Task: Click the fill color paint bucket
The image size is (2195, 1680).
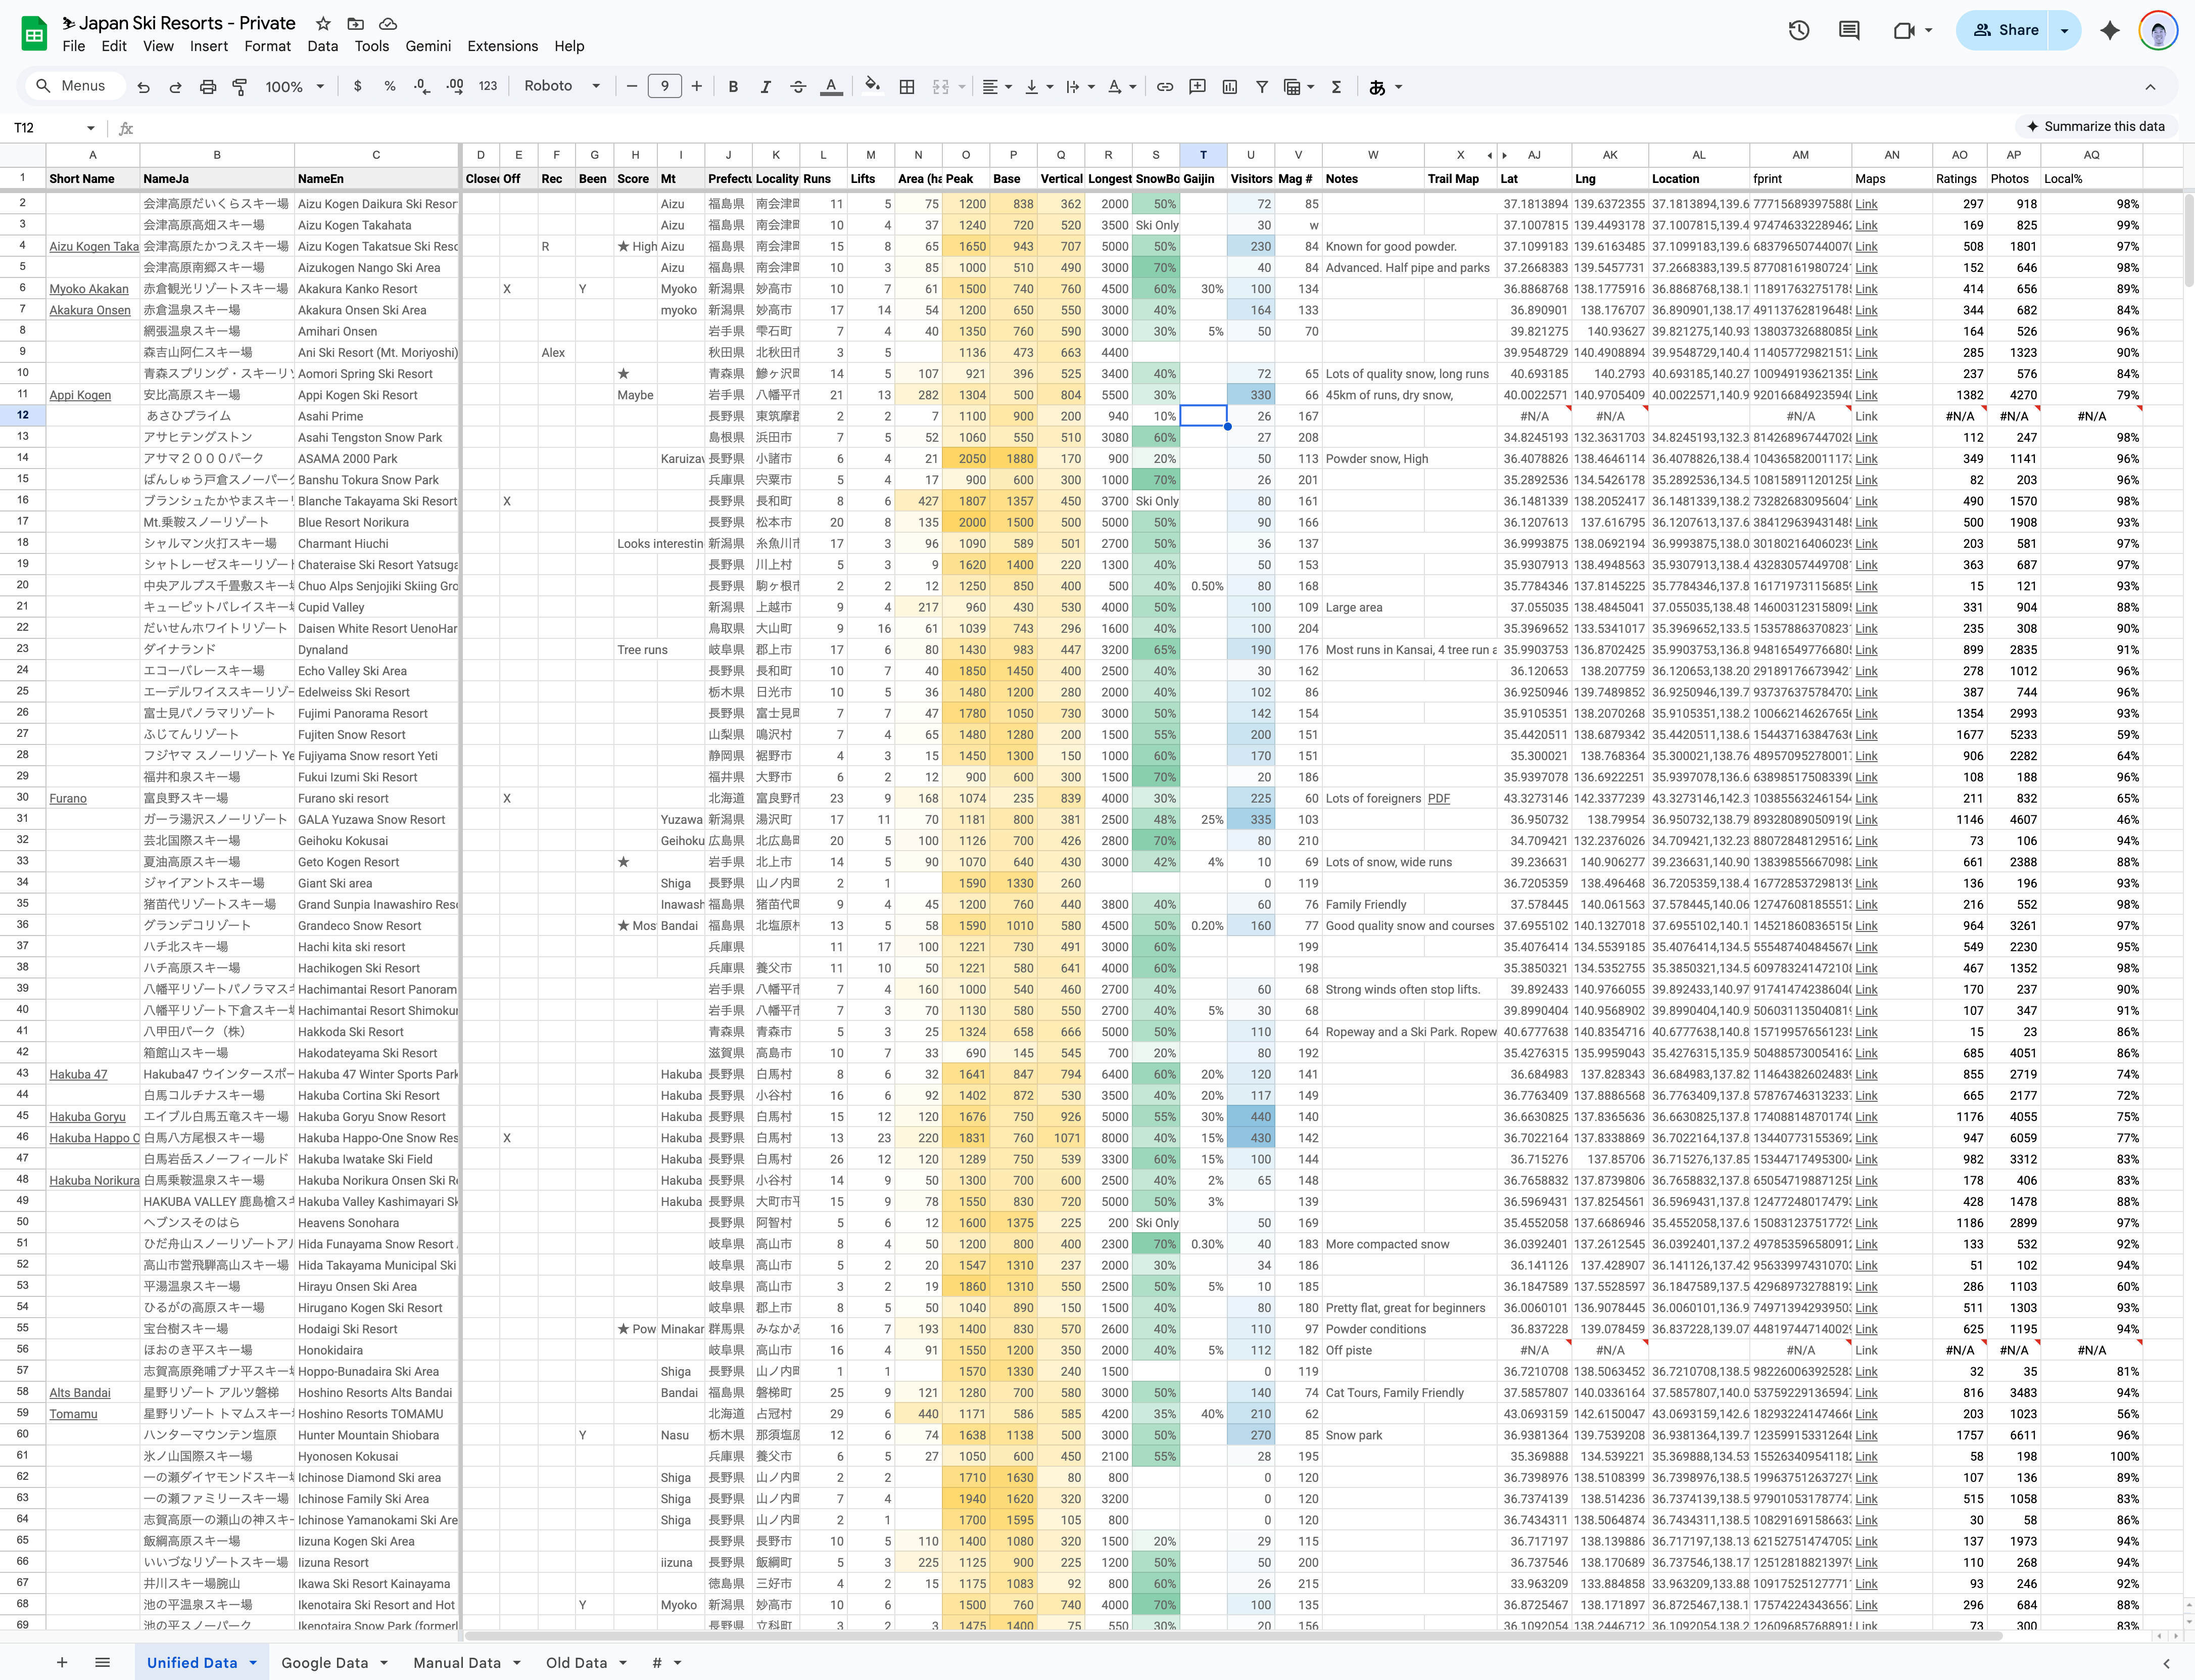Action: point(872,87)
